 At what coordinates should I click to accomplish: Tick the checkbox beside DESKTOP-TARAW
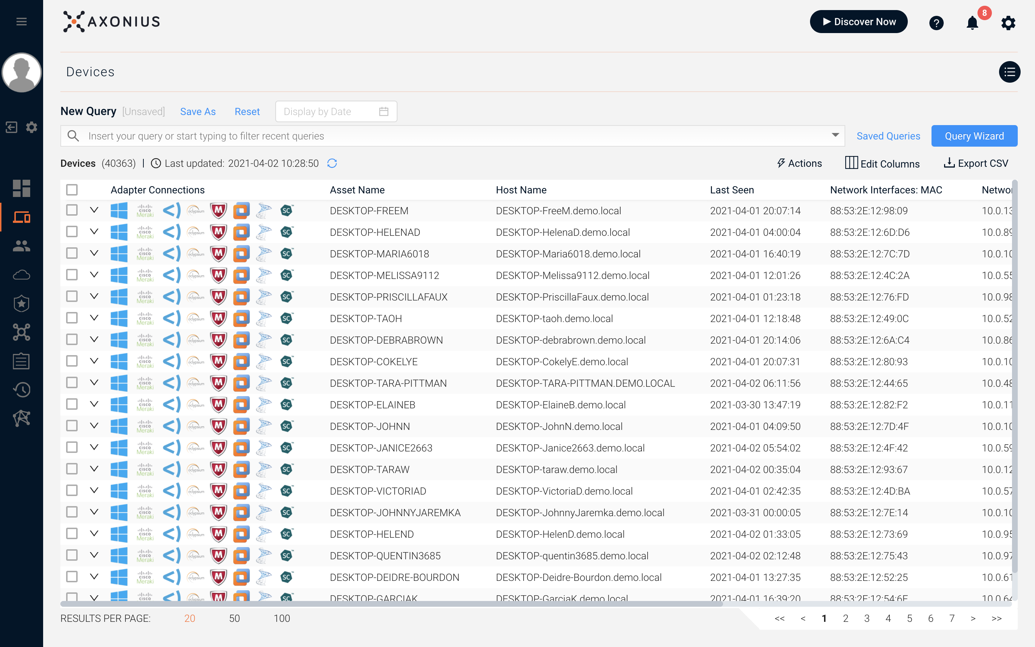click(72, 469)
